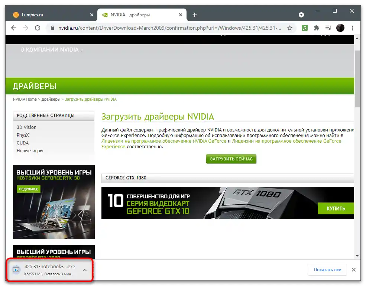Viewport: 366px width, 286px height.
Task: Maximize the Chrome window
Action: 334,11
